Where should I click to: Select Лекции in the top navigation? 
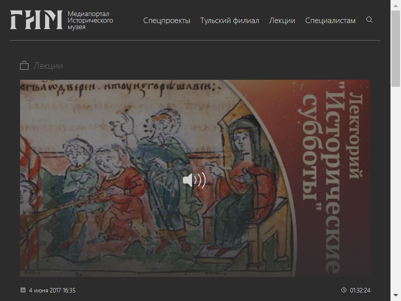pos(282,21)
